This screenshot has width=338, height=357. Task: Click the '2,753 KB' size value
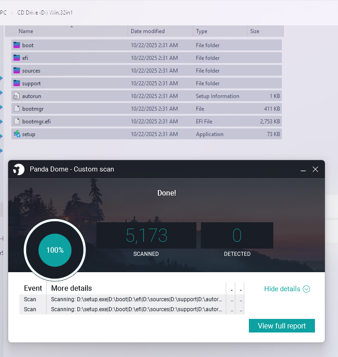pyautogui.click(x=270, y=122)
